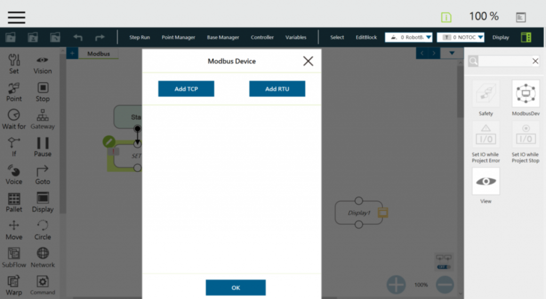The image size is (546, 299).
Task: Expand the RobotBase dropdown
Action: 408,37
